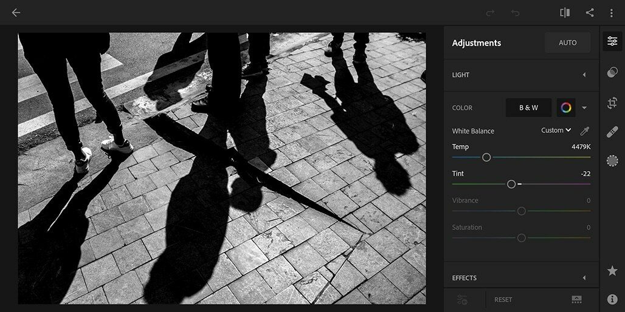Viewport: 625px width, 312px height.
Task: Select the healing brush tool
Action: pyautogui.click(x=612, y=132)
